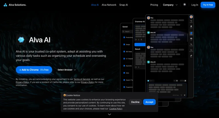
Task: Switch to the Alva Network tab
Action: (109, 5)
